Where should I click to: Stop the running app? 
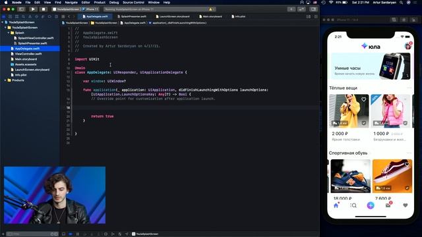click(x=43, y=9)
